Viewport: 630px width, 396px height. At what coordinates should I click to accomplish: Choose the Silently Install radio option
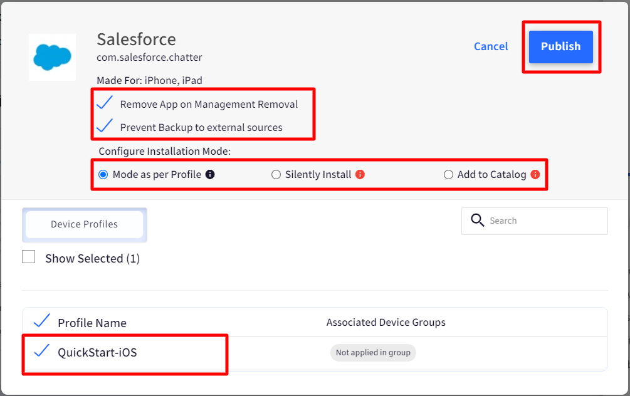(x=276, y=175)
